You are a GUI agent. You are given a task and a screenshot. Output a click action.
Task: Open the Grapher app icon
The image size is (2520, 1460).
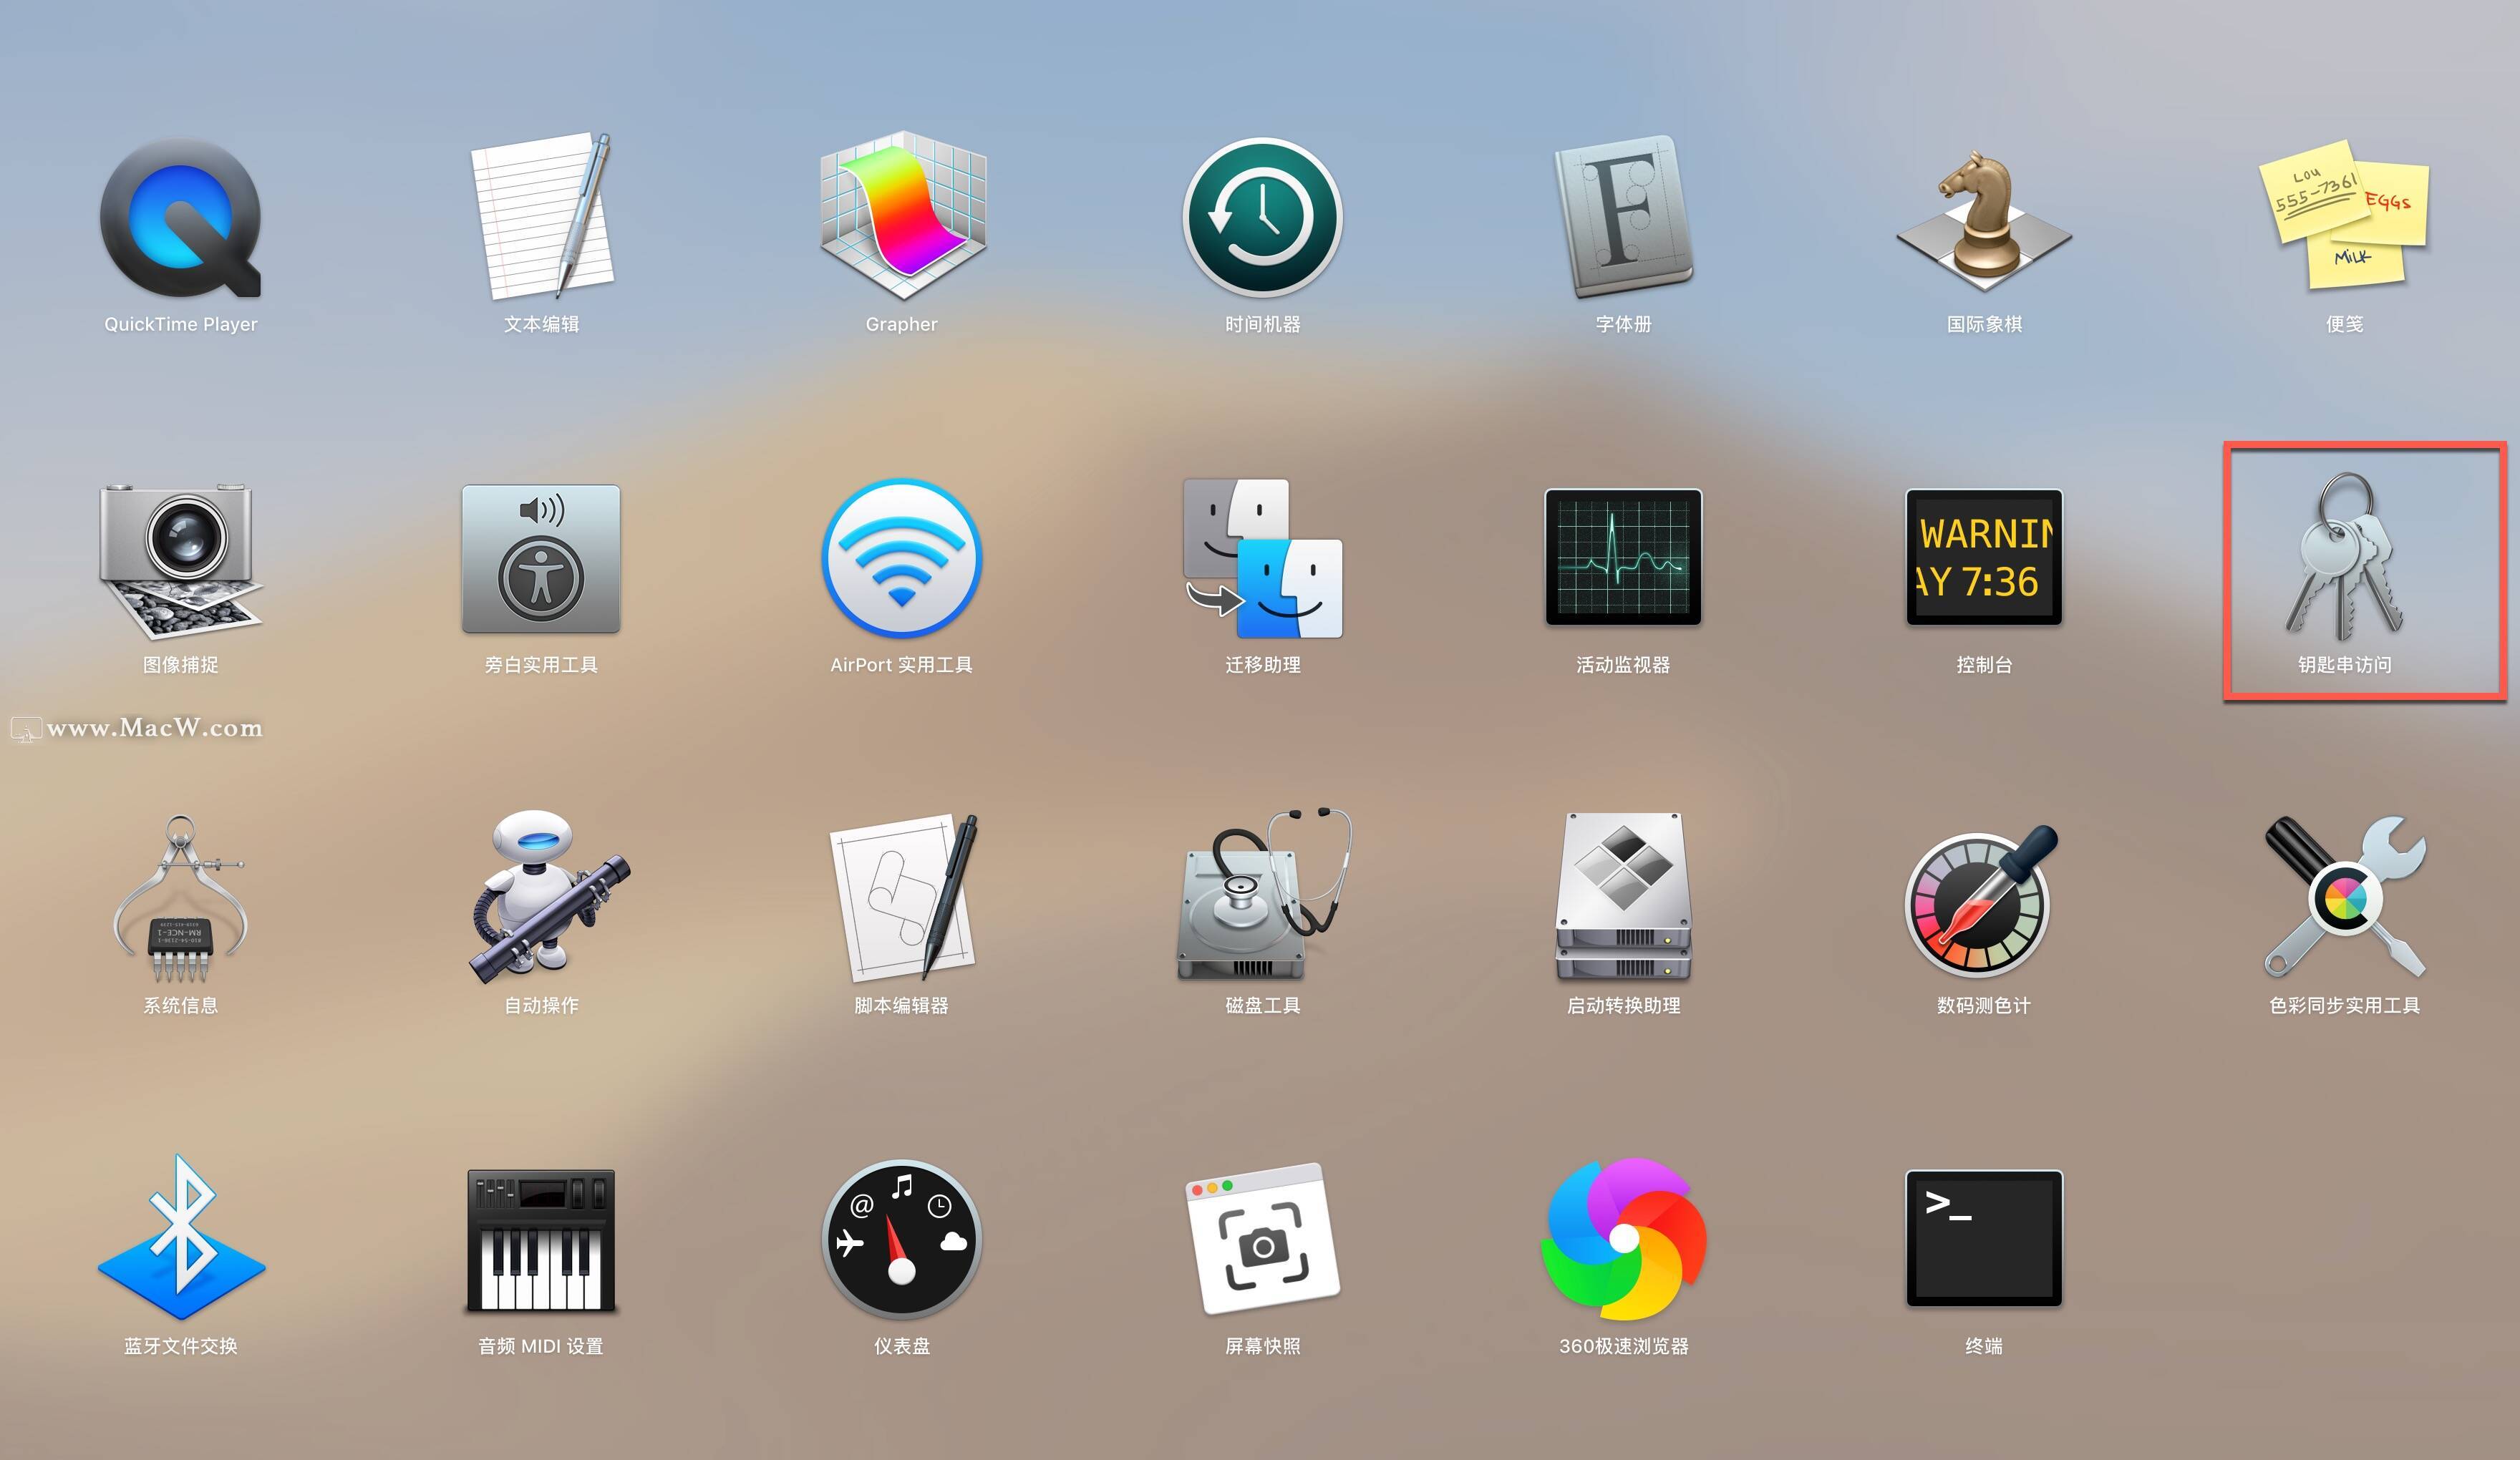(902, 216)
